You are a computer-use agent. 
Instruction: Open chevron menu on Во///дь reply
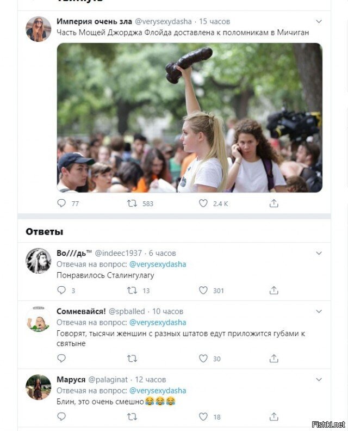[x=319, y=253]
